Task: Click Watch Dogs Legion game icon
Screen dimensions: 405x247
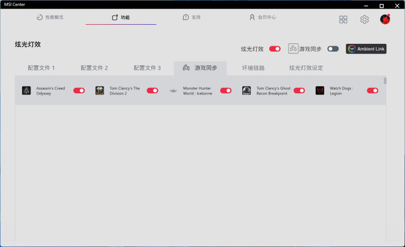Action: tap(320, 91)
